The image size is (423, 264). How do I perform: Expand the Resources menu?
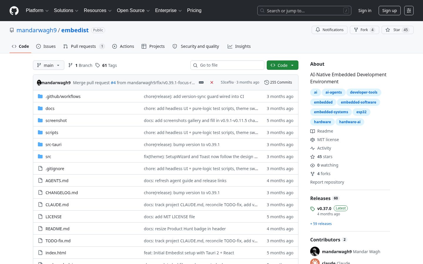[98, 11]
